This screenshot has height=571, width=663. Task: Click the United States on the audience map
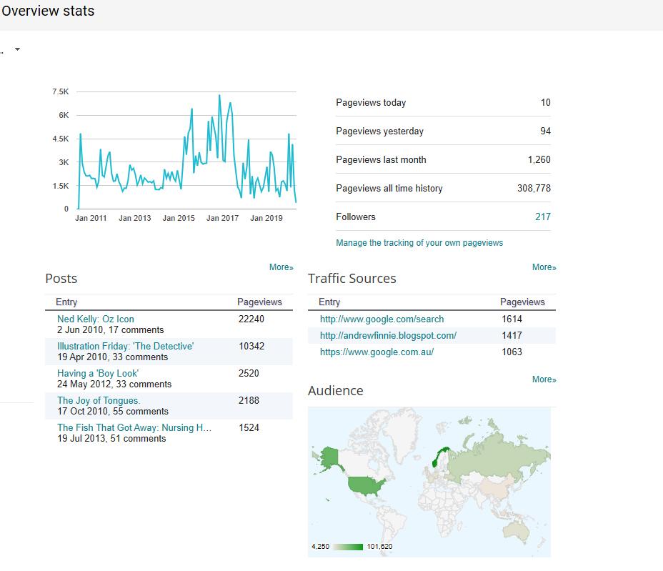pos(364,486)
